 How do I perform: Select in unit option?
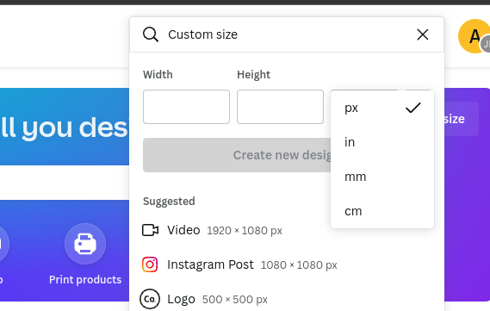point(382,142)
